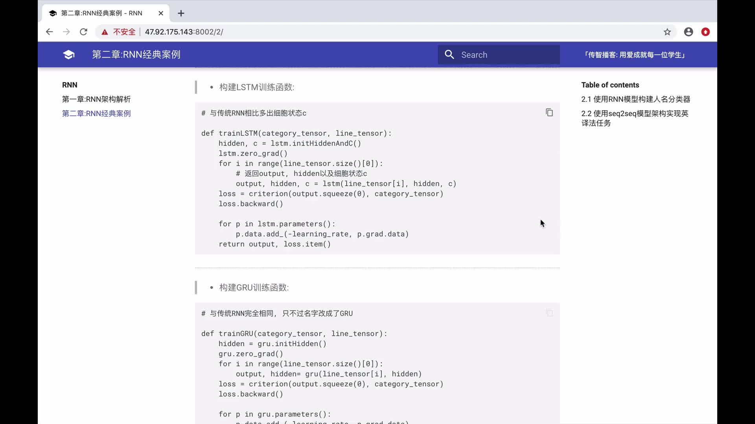Image resolution: width=755 pixels, height=424 pixels.
Task: Click the copy code icon for LSTM
Action: 549,112
